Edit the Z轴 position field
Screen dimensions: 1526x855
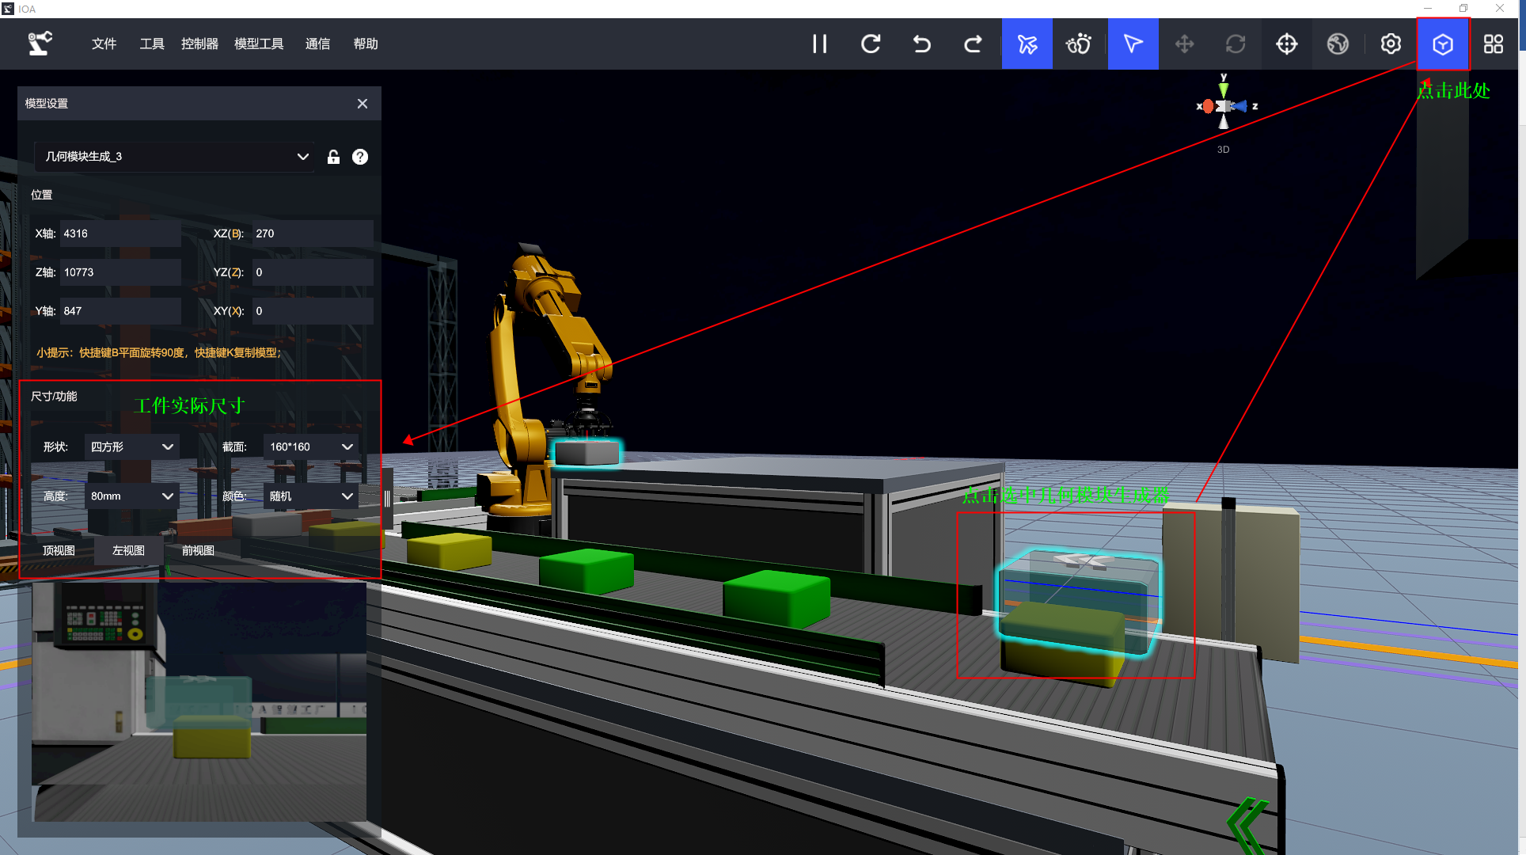click(x=120, y=272)
